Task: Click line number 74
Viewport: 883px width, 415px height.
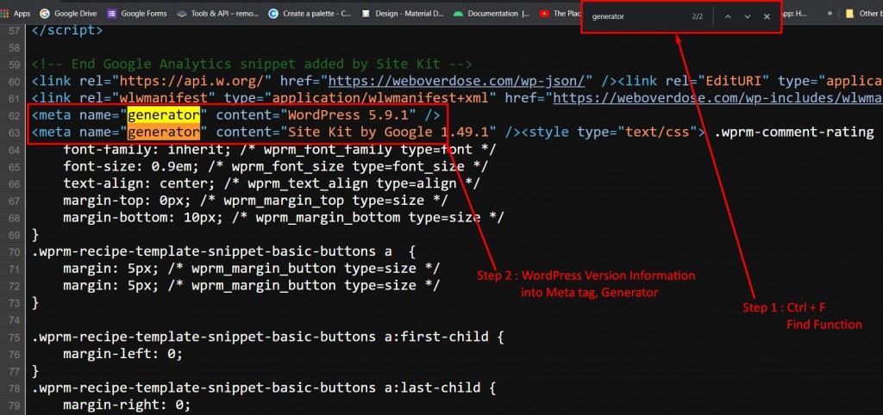Action: [15, 320]
